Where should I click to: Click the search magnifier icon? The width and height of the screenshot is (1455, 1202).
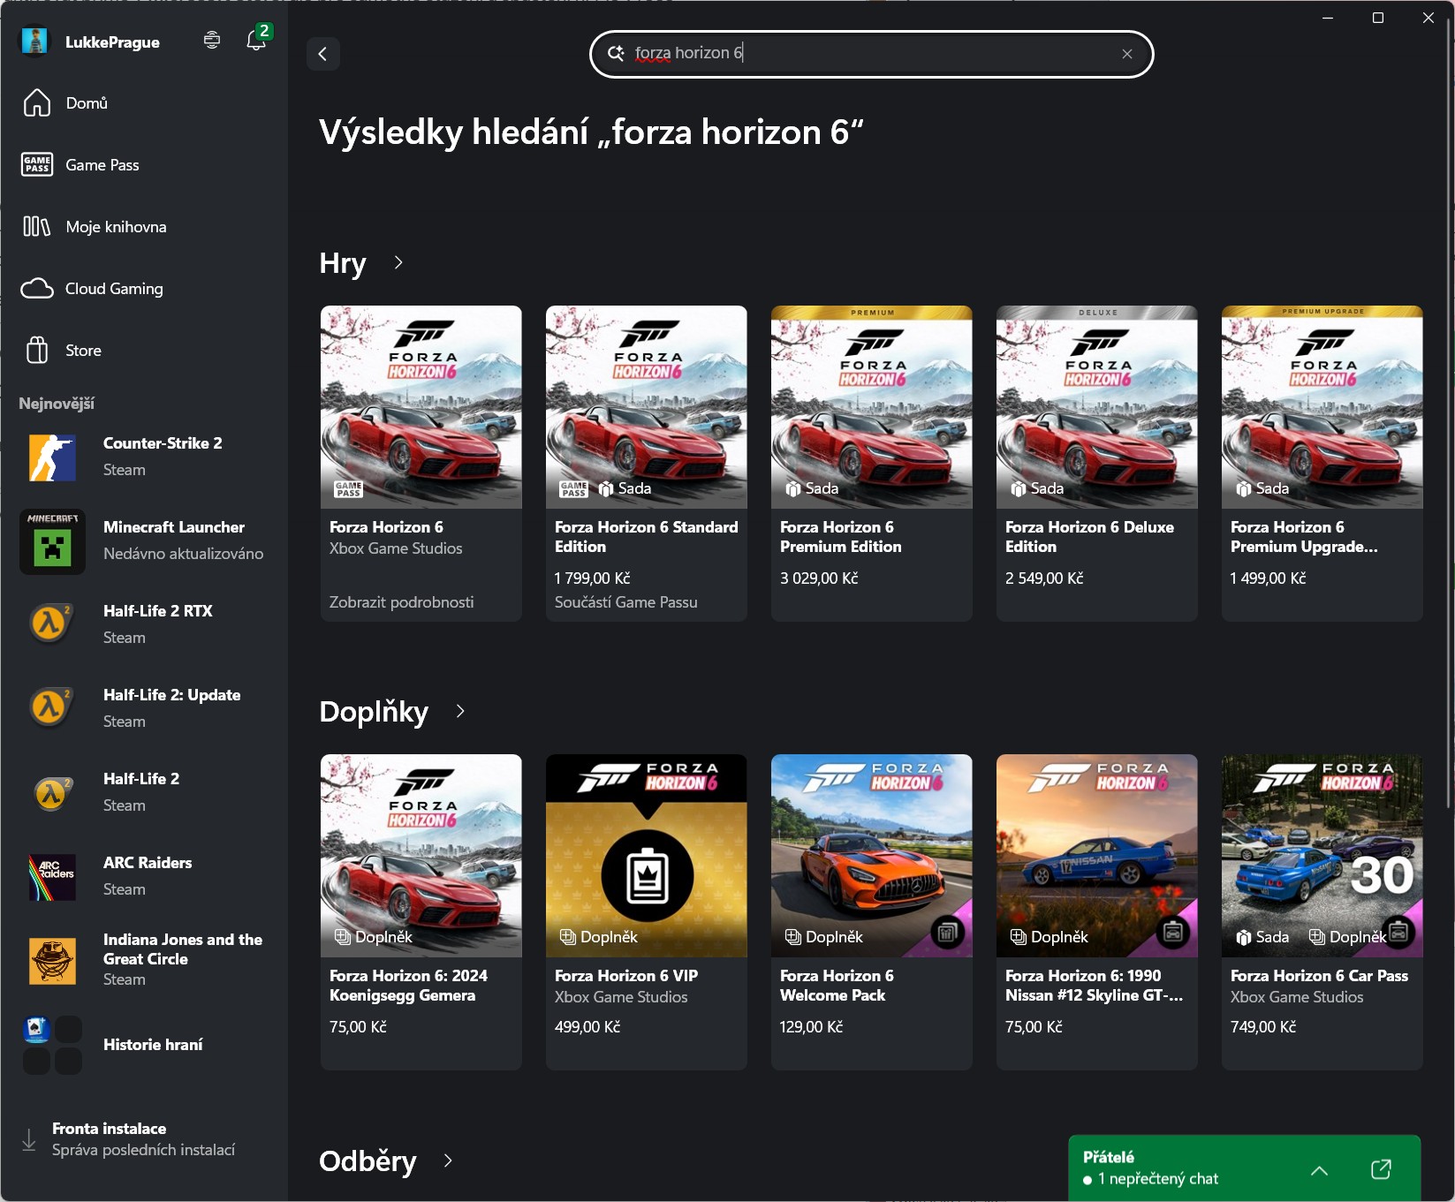click(616, 53)
